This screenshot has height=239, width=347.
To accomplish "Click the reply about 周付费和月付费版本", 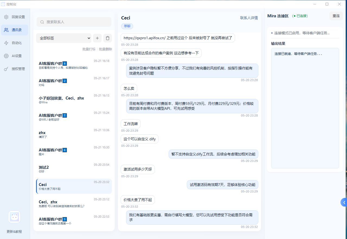I will [x=192, y=106].
